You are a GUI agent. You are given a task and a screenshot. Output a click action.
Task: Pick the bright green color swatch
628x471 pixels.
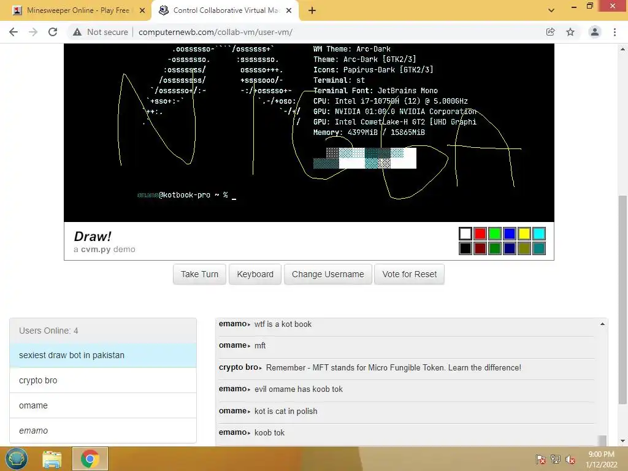(x=495, y=234)
